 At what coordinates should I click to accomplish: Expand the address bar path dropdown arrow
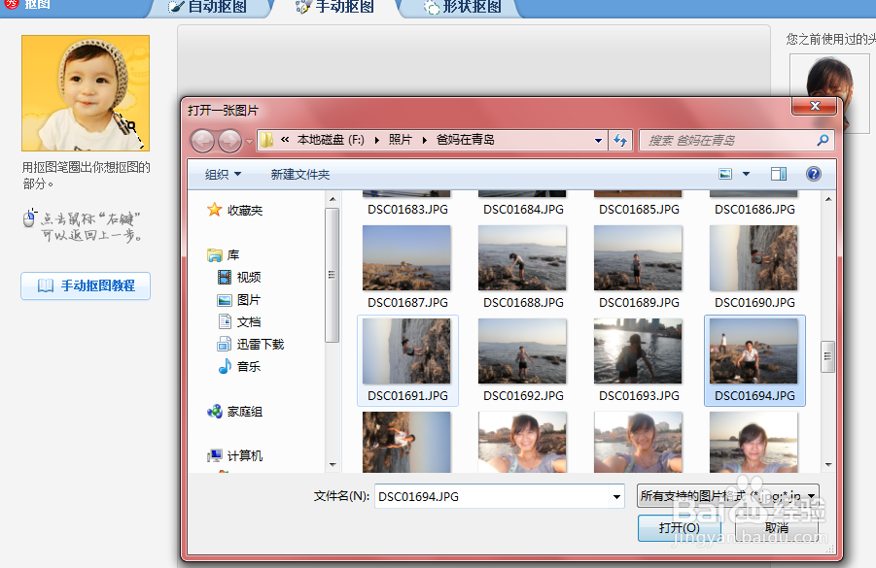[598, 140]
